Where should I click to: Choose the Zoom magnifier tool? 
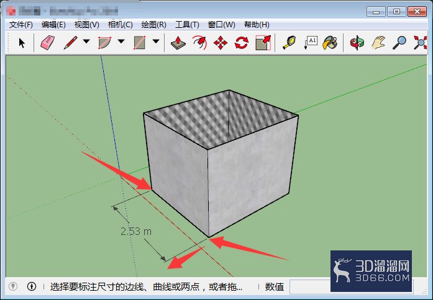pos(399,43)
